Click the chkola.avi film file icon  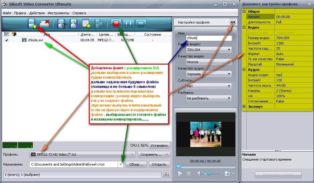24,40
